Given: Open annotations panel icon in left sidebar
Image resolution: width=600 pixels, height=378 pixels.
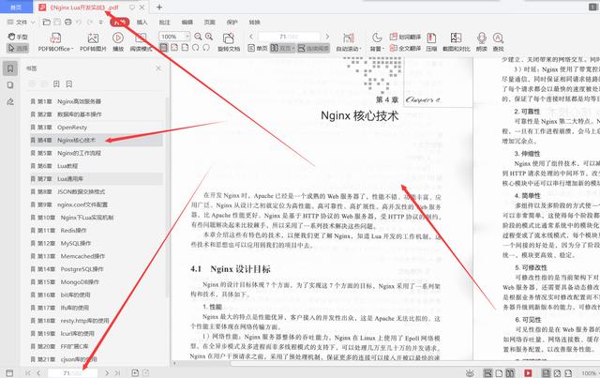Looking at the screenshot, I should (x=10, y=101).
